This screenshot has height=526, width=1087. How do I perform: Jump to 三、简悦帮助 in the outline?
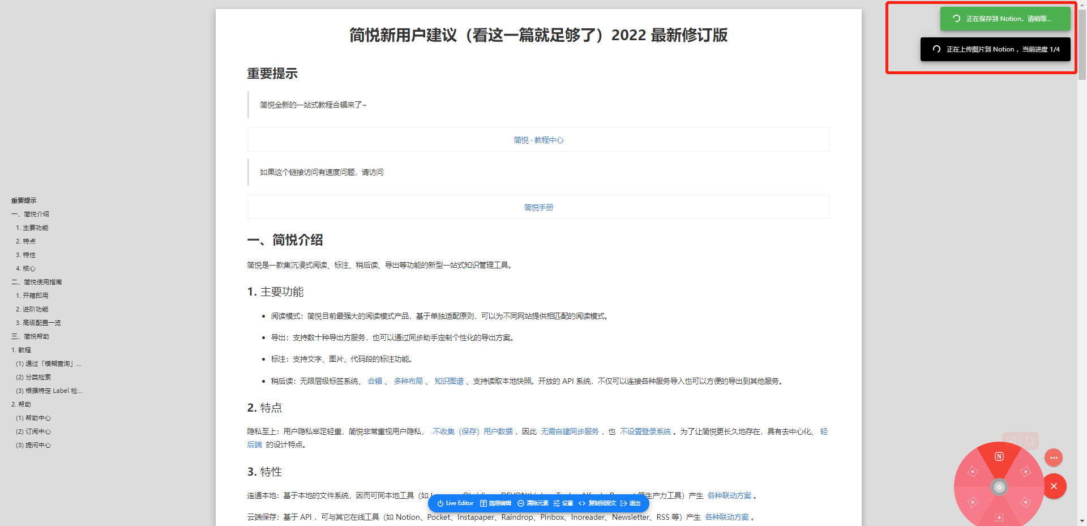(31, 336)
